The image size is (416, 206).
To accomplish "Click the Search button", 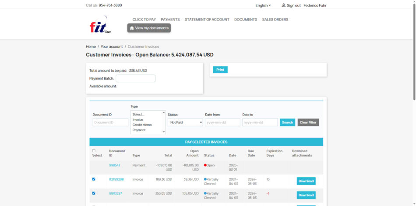I will coord(287,122).
